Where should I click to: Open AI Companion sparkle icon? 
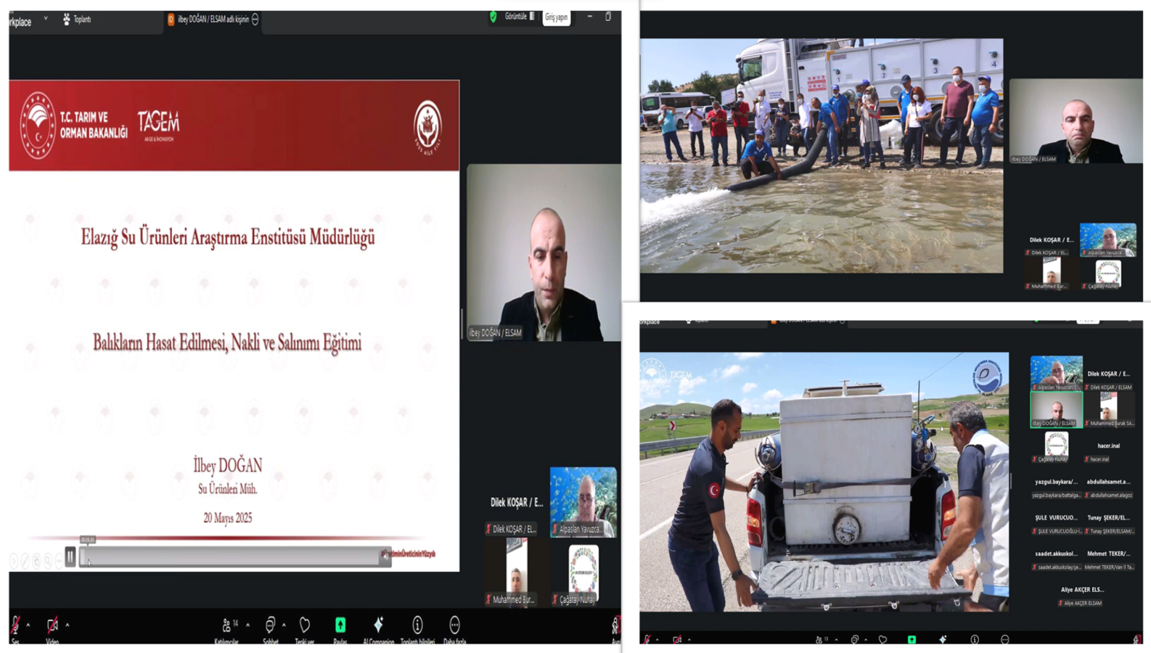378,625
